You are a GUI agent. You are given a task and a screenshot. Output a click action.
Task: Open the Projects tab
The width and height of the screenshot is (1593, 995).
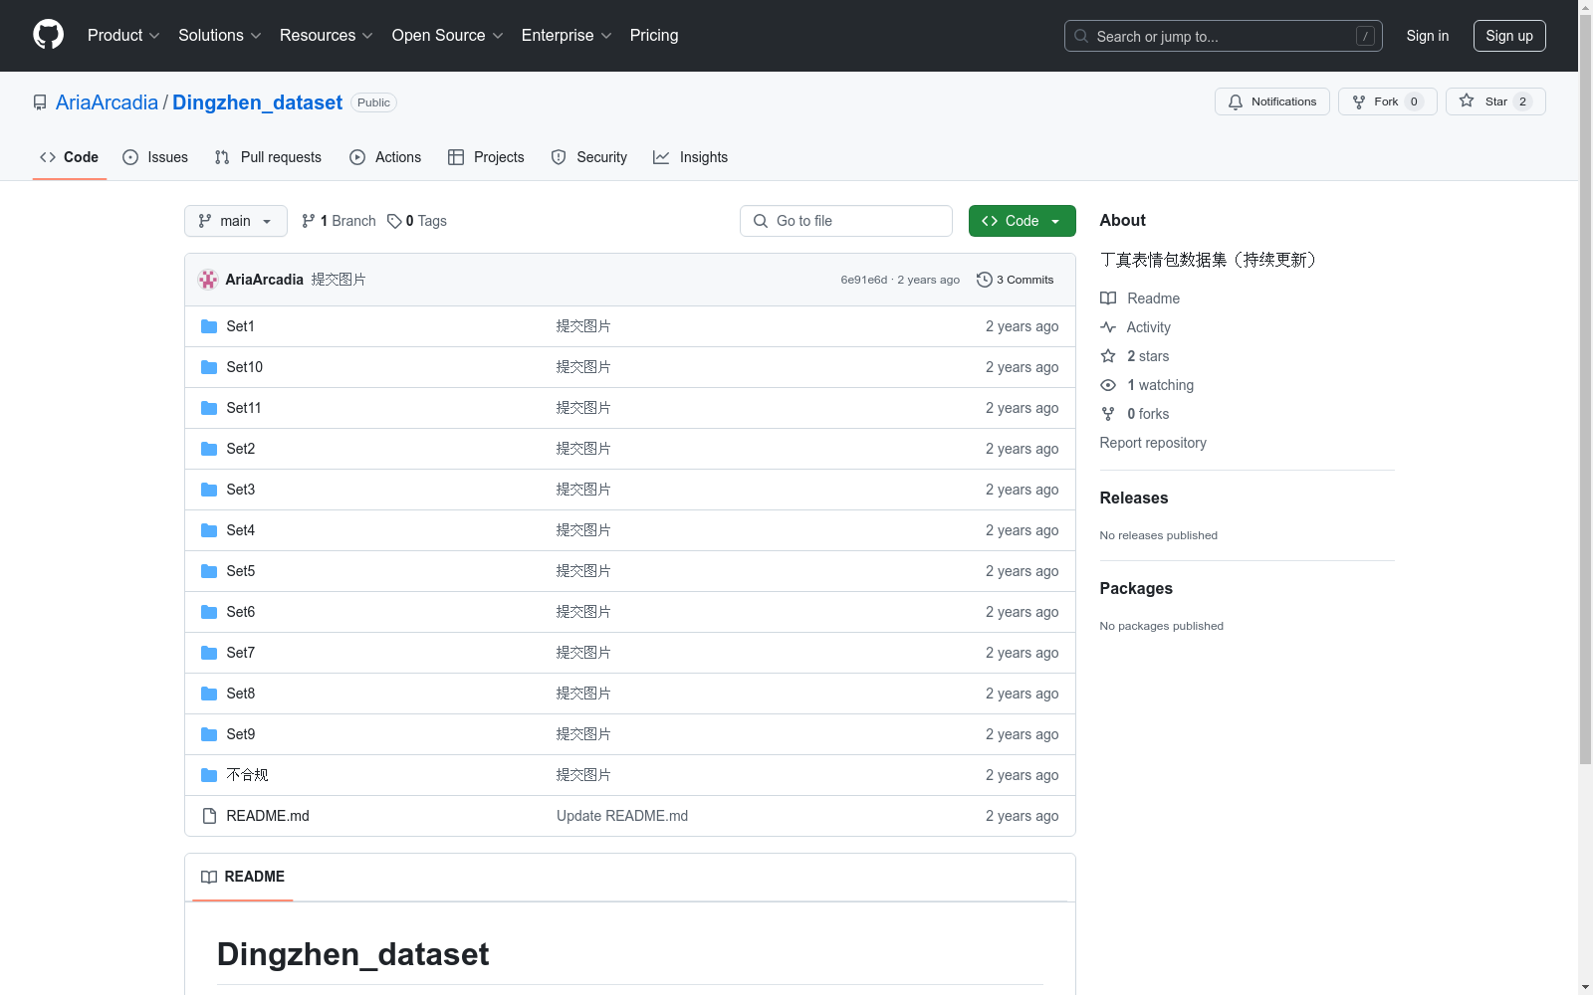point(486,157)
